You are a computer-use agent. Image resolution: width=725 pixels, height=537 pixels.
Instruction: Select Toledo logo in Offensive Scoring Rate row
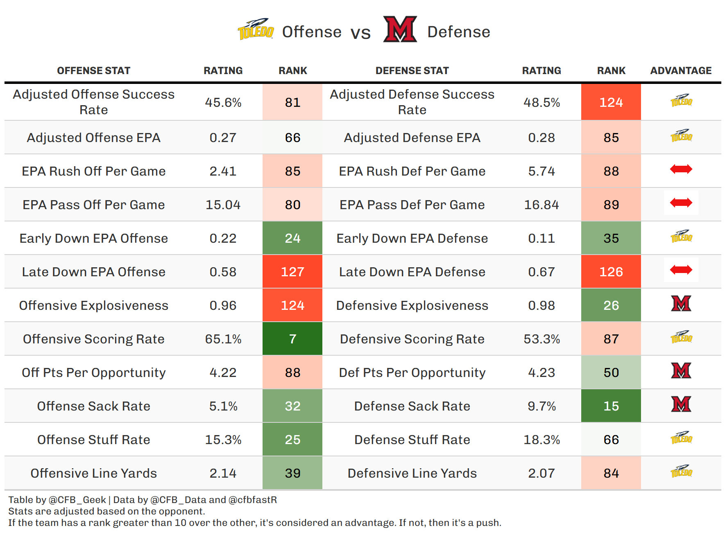[681, 337]
